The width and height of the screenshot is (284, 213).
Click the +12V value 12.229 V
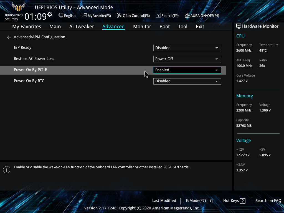pos(243,155)
